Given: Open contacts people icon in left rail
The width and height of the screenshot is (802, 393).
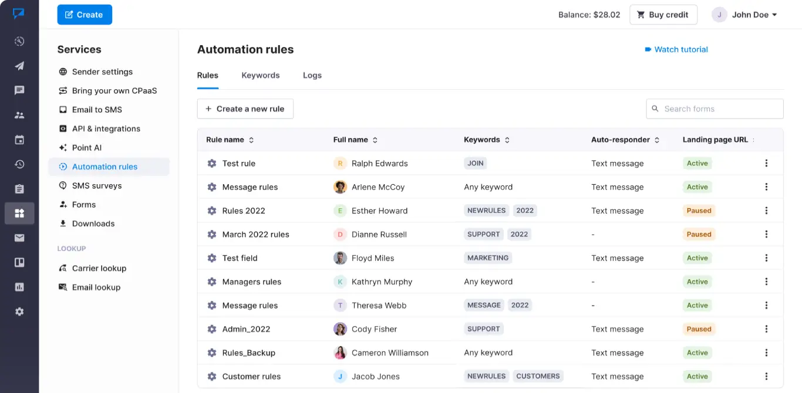Looking at the screenshot, I should pyautogui.click(x=19, y=115).
